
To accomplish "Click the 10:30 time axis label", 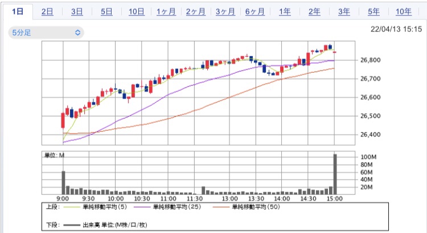I will point(142,199).
